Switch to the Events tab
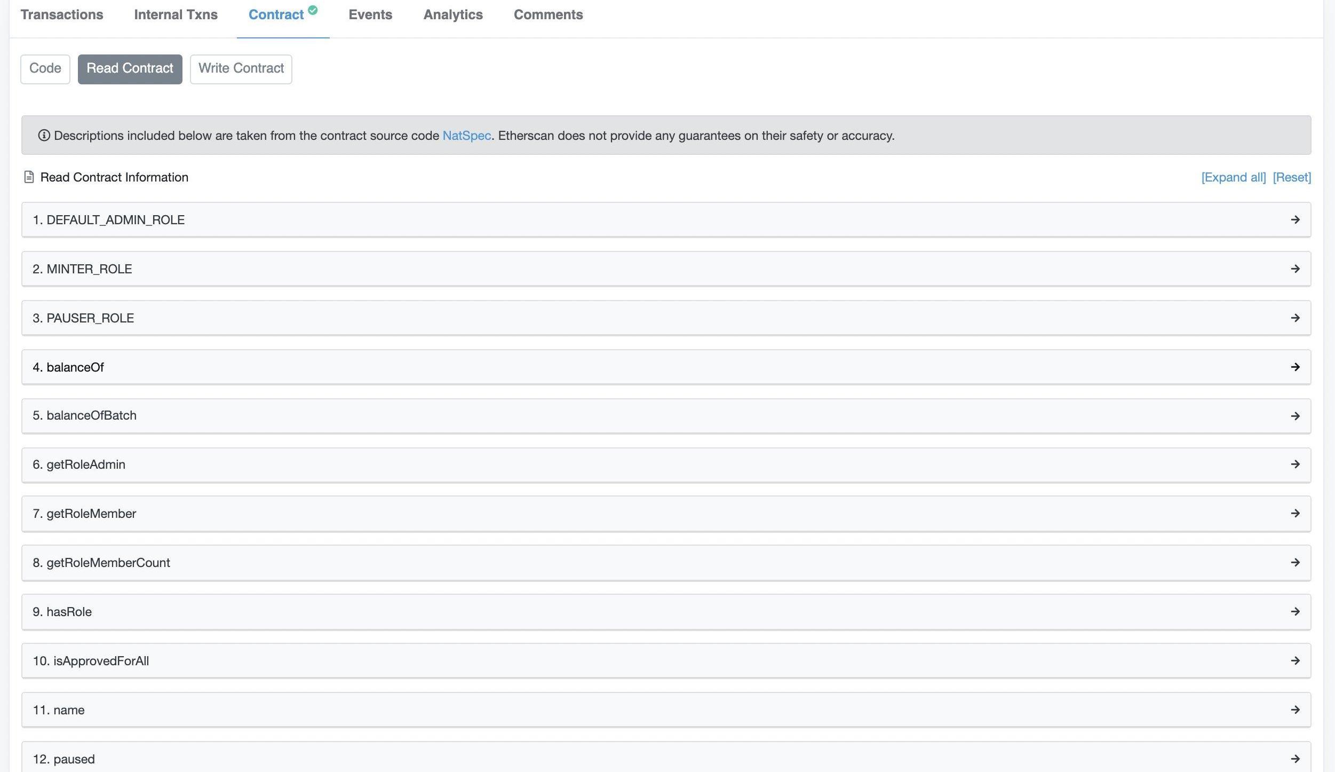 pyautogui.click(x=370, y=15)
